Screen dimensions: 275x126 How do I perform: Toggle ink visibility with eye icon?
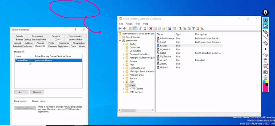[265, 20]
